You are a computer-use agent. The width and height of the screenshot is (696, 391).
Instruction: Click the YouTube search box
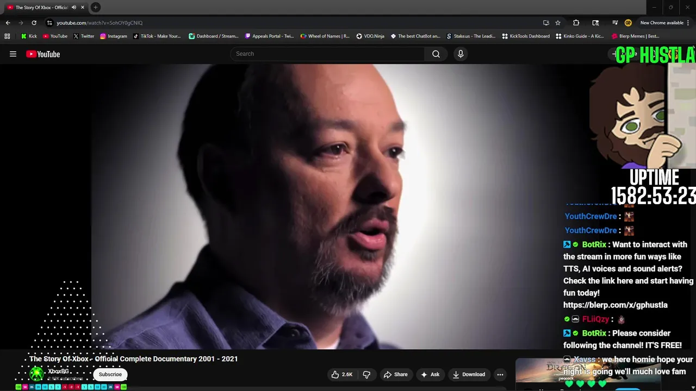[x=327, y=54]
